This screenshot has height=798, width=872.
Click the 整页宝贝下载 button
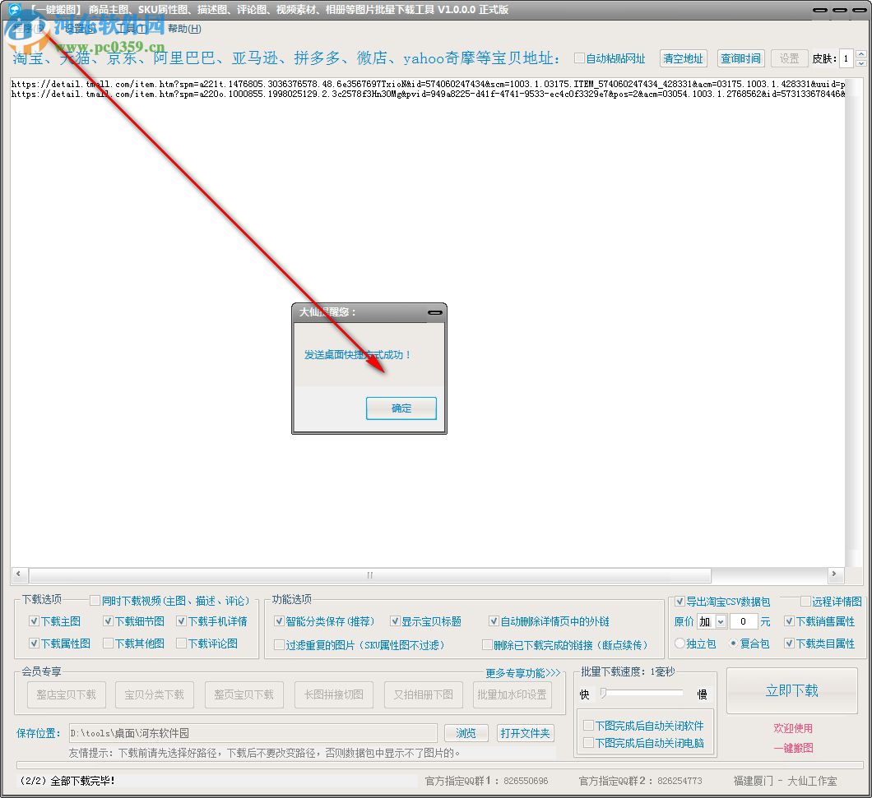pos(244,694)
